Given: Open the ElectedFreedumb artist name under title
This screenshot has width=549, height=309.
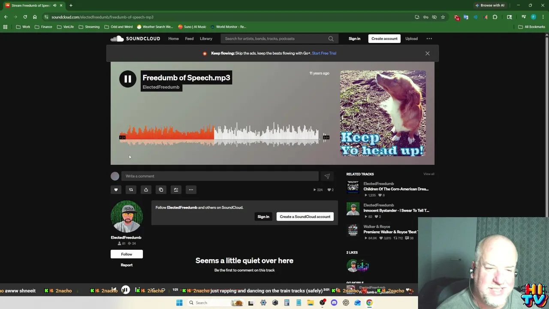Looking at the screenshot, I should coord(161,87).
